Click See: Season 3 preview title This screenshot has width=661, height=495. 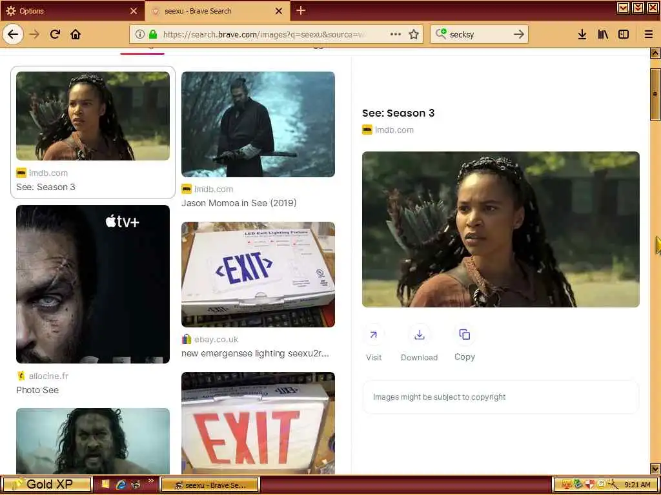click(x=398, y=113)
